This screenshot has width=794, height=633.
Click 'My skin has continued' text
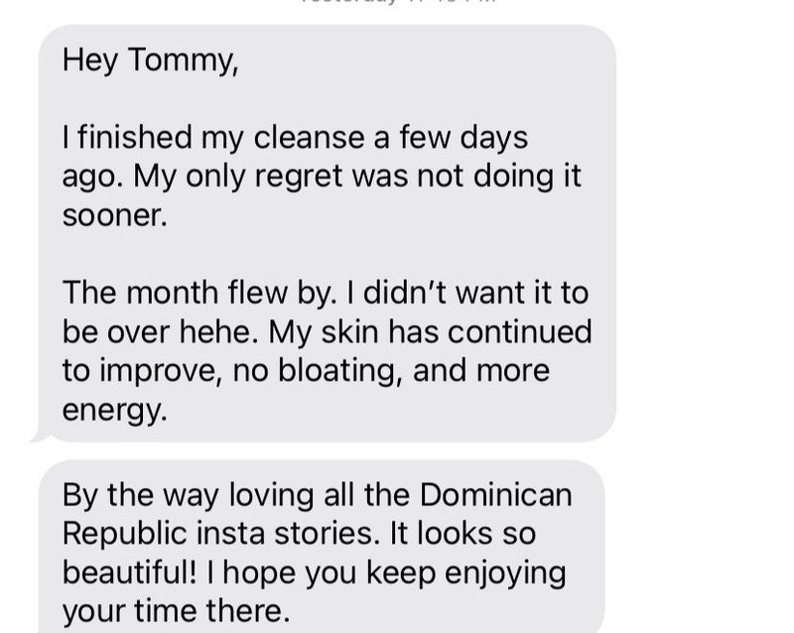point(430,331)
